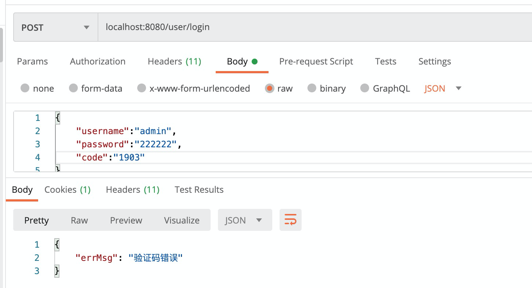Open the response JSON format dropdown
Screen dimensions: 532x288
tap(245, 220)
